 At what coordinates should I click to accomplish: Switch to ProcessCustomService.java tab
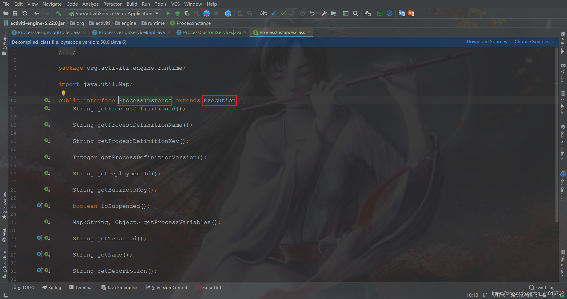point(212,32)
